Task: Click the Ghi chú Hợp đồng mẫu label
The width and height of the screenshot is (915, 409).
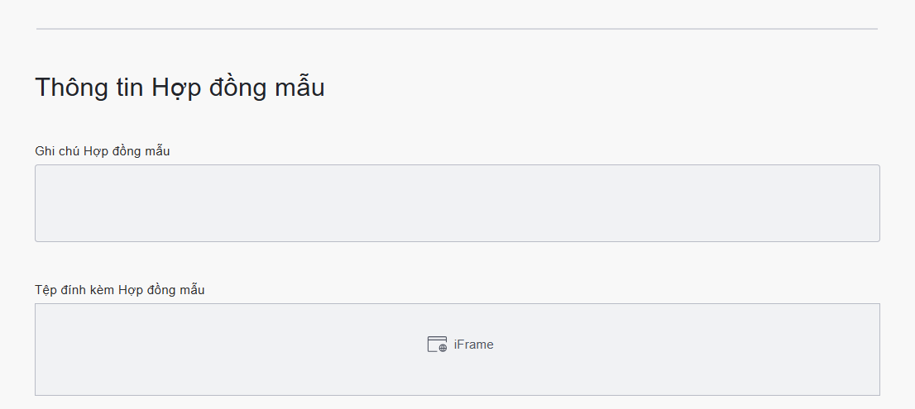Action: tap(103, 150)
